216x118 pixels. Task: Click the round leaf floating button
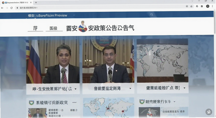pos(209,112)
